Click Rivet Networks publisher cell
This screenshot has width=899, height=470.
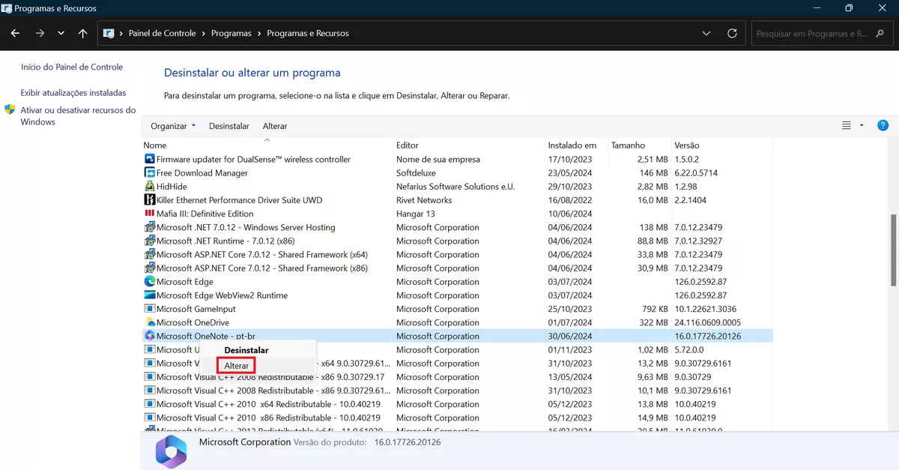pyautogui.click(x=424, y=200)
